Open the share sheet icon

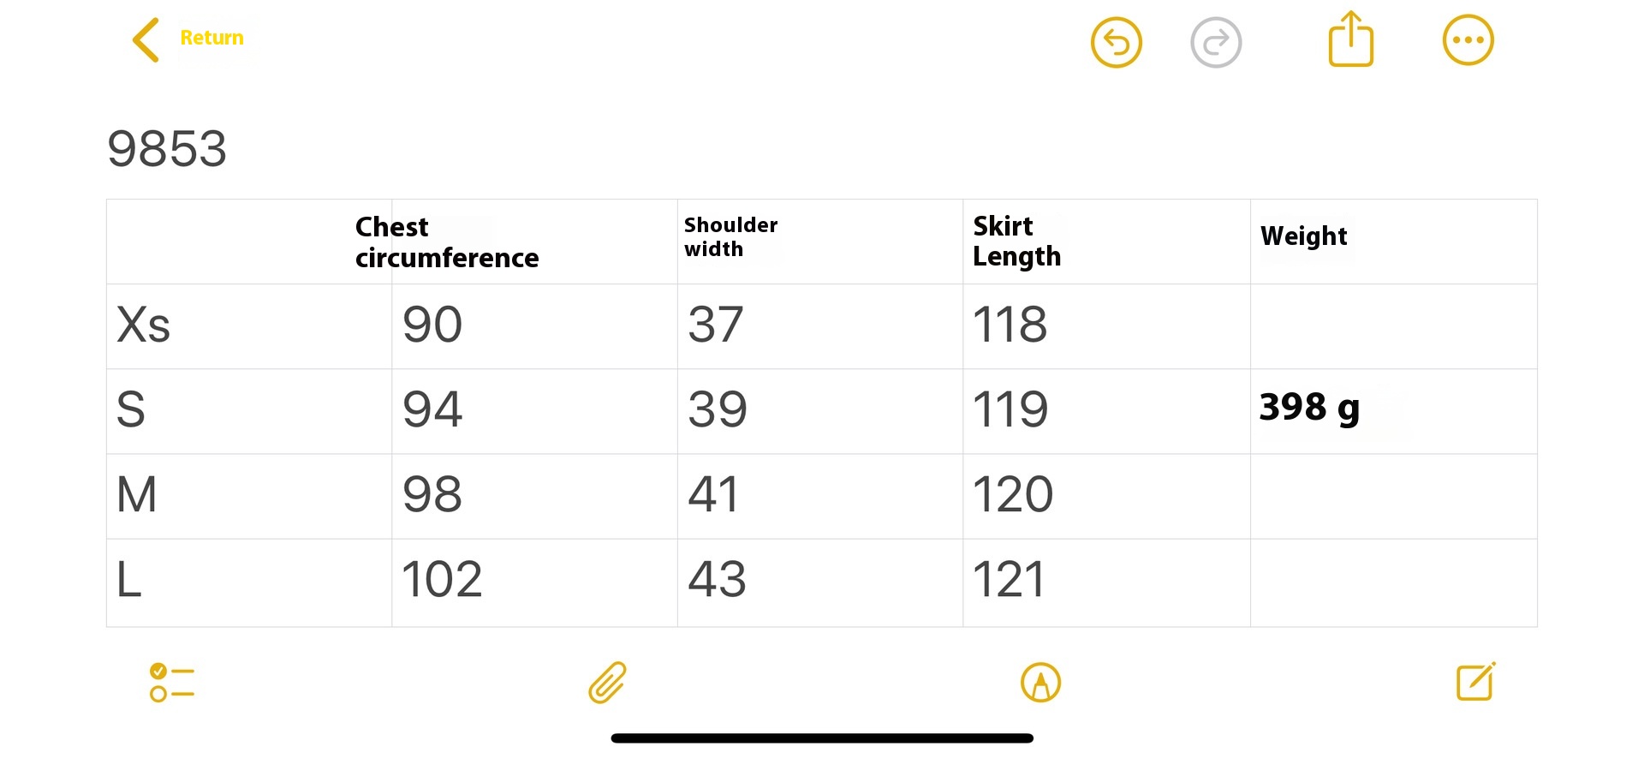[1351, 39]
